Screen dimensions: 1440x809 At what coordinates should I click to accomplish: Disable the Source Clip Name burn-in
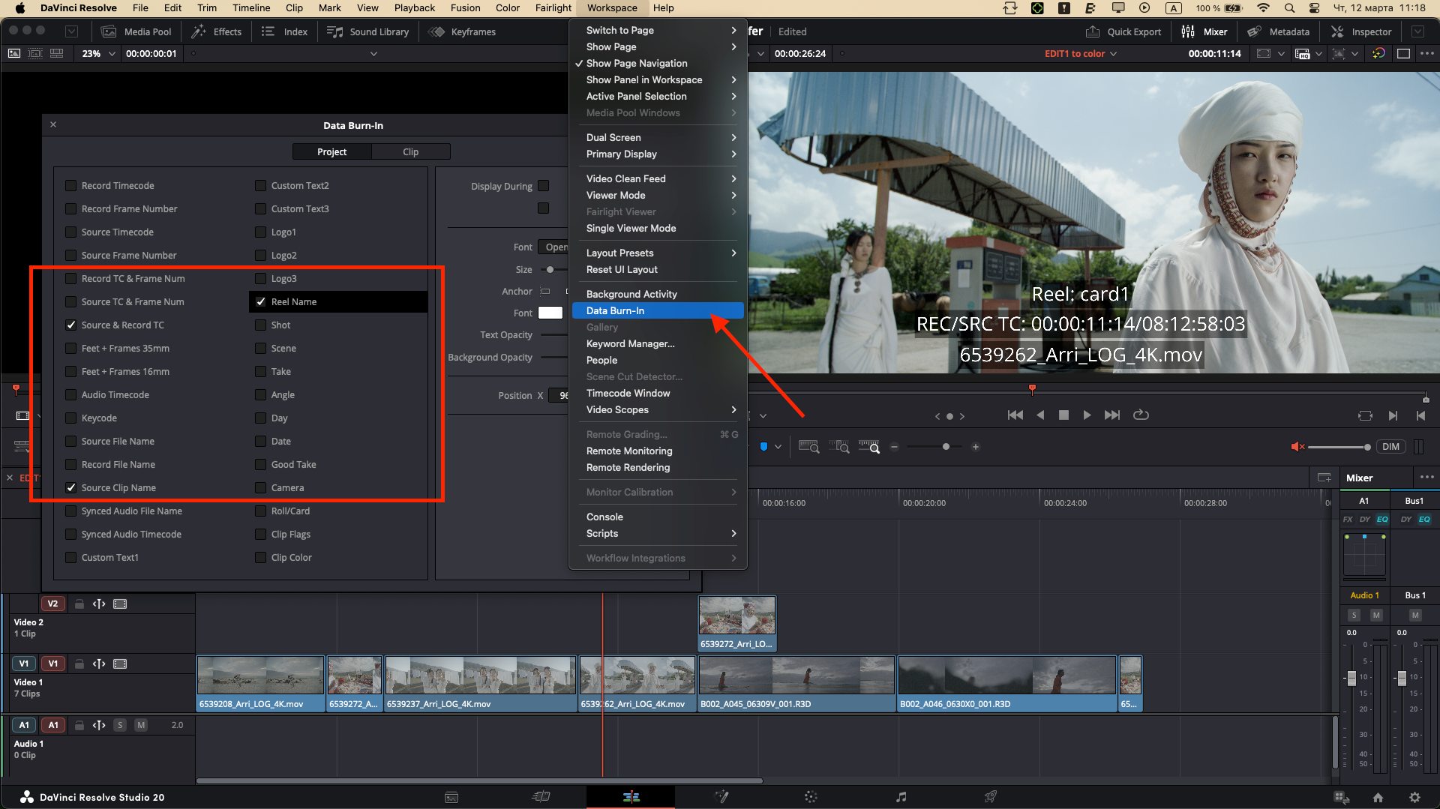70,487
